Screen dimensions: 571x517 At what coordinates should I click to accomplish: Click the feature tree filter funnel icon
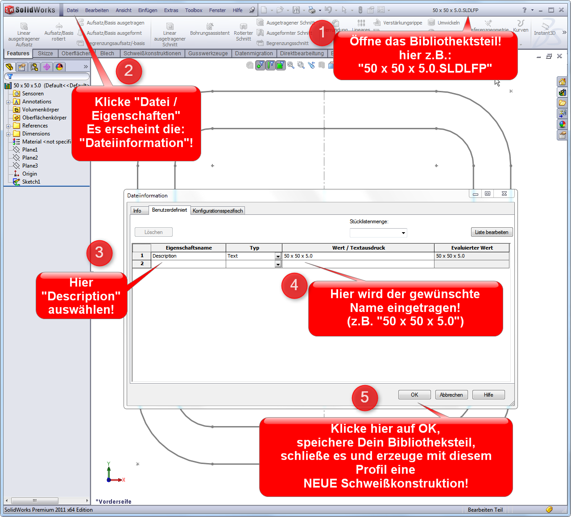(x=10, y=77)
